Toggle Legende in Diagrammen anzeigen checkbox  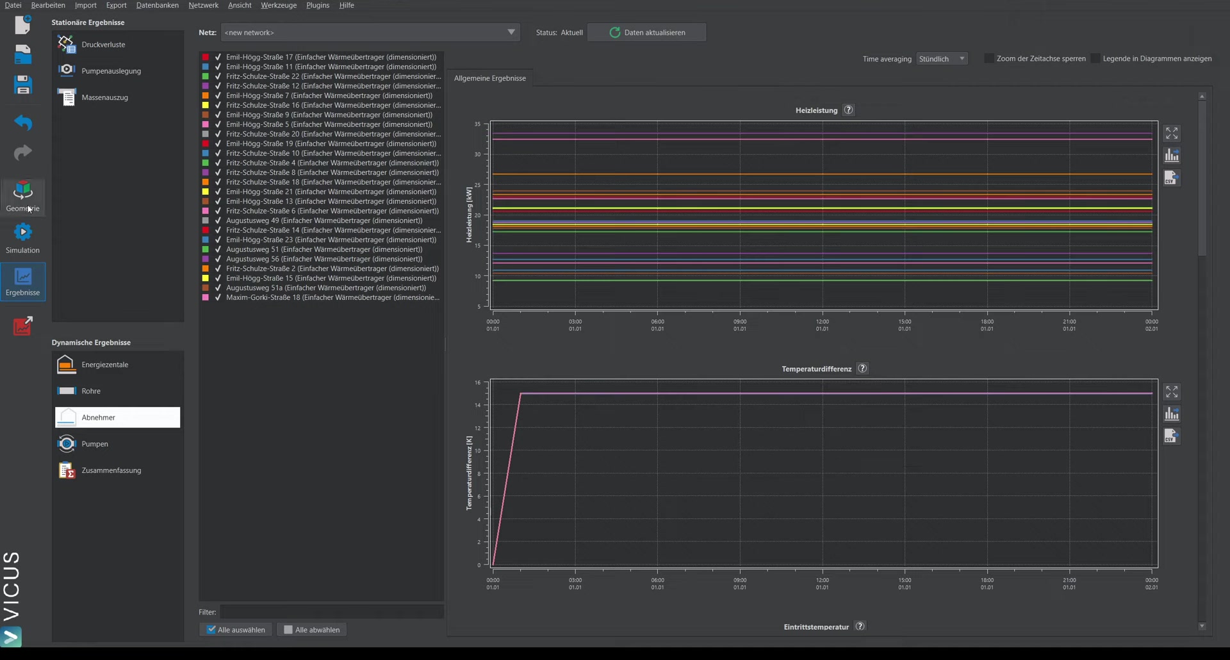click(x=1095, y=58)
